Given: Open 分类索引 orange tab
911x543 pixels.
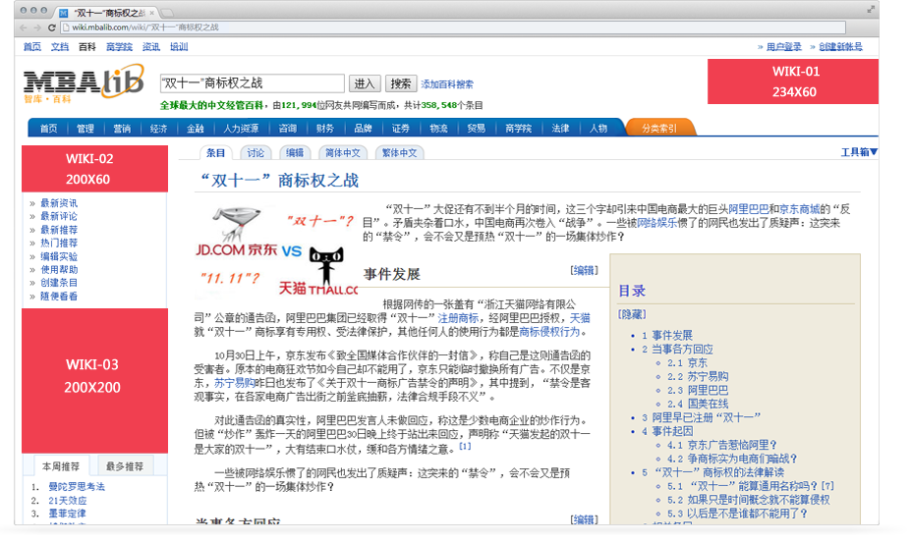Looking at the screenshot, I should [659, 128].
